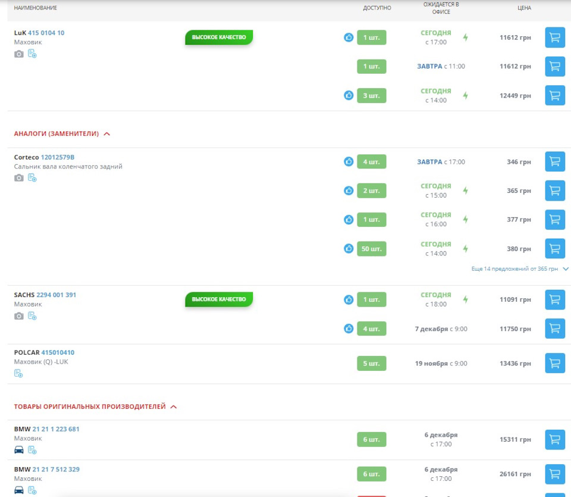Click Маховик (Q) -LUK description
This screenshot has height=497, width=571.
point(41,362)
